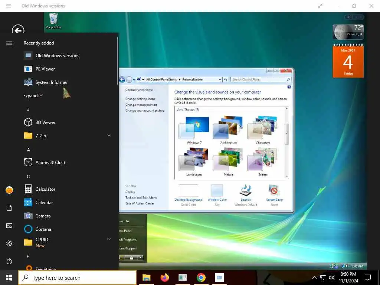Open Documents from the Start rail
The image size is (380, 285).
coord(9,208)
